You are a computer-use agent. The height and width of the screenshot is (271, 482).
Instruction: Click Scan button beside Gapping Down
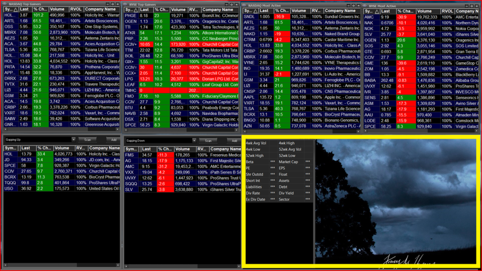point(208,141)
